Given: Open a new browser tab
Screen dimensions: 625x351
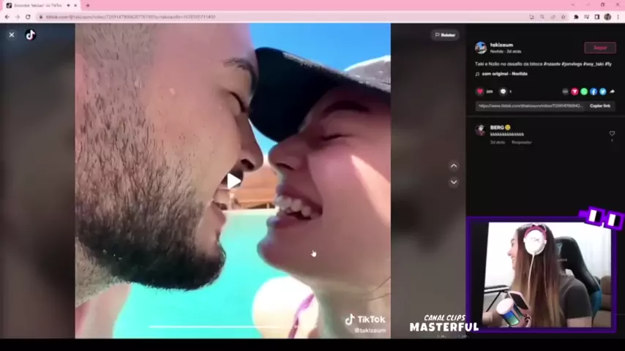Looking at the screenshot, I should tap(88, 5).
